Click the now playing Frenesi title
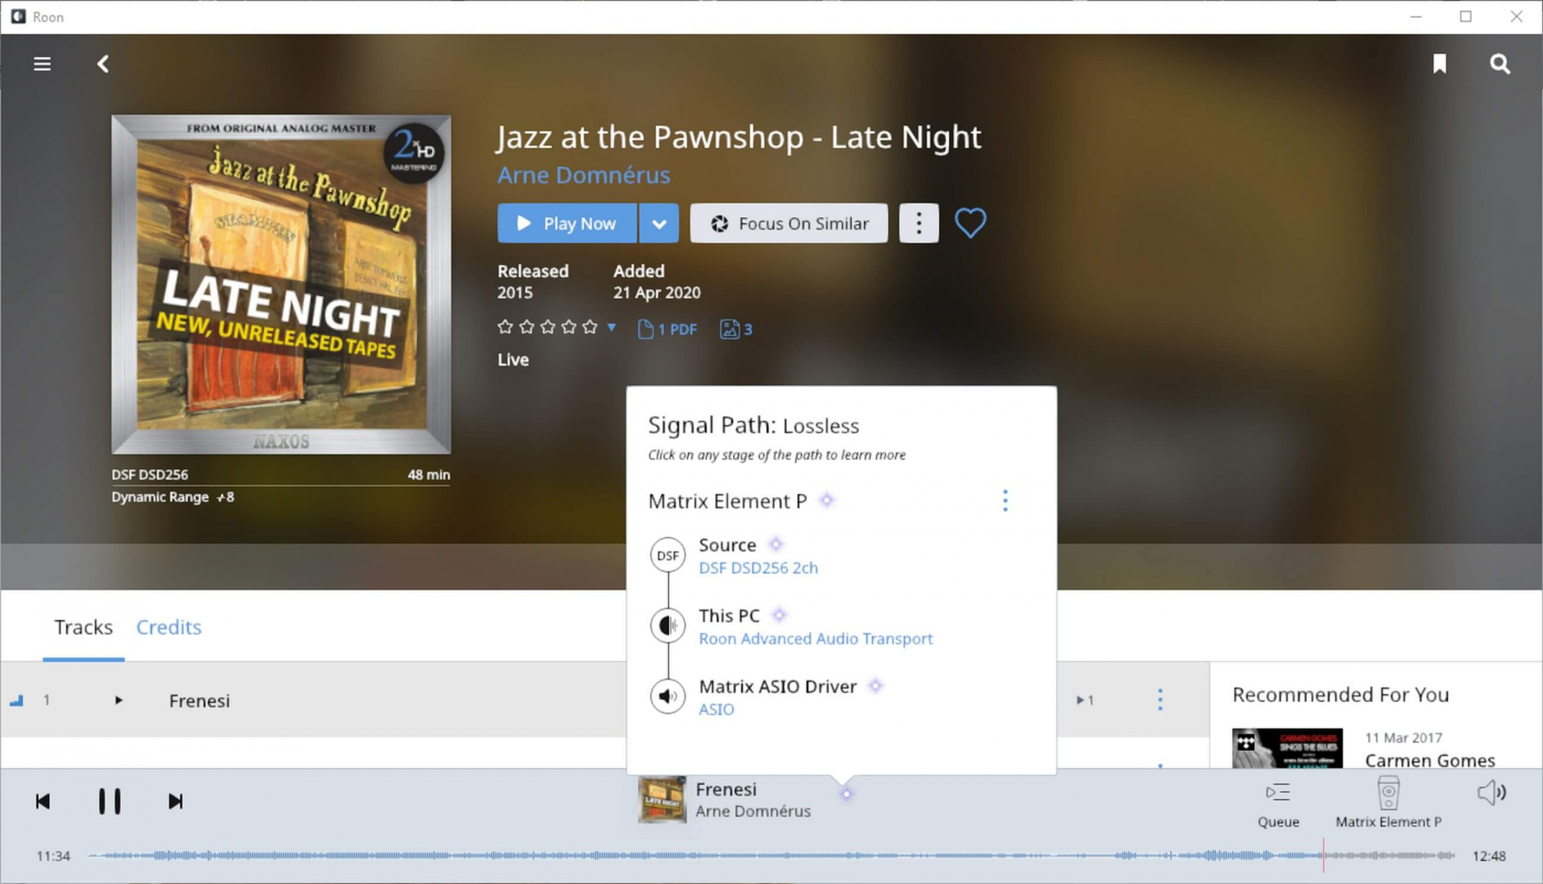This screenshot has height=884, width=1543. coord(726,789)
